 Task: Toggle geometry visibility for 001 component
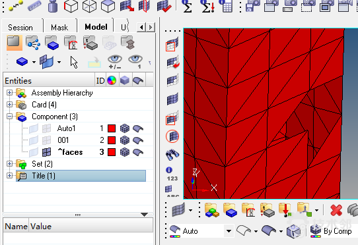(34, 140)
